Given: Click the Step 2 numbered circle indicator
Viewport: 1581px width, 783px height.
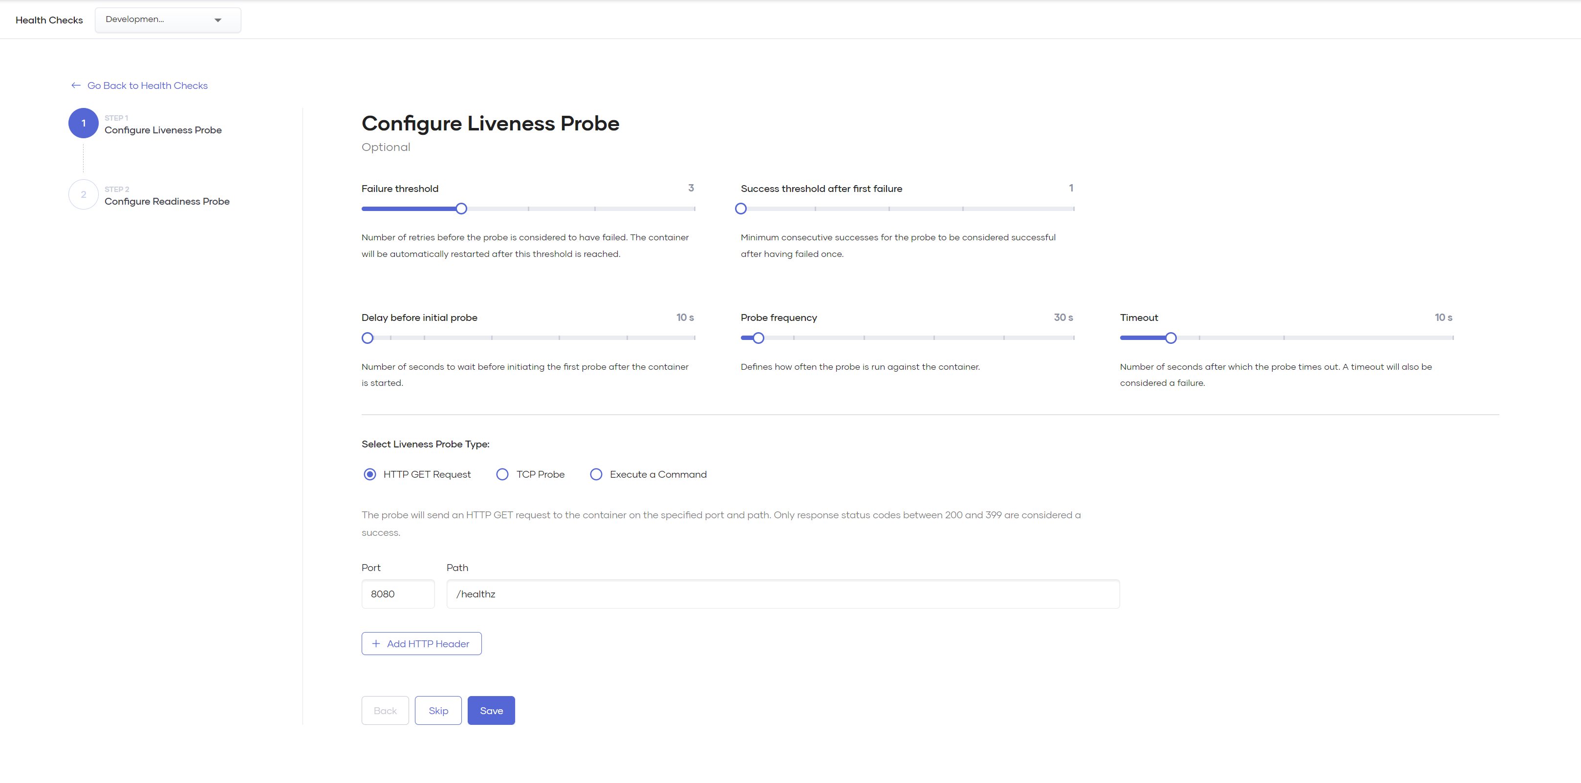Looking at the screenshot, I should point(83,194).
